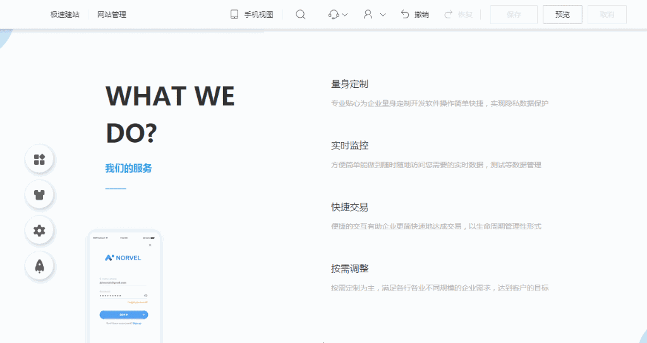Open the 网站管理 menu item
This screenshot has width=647, height=343.
[x=112, y=15]
